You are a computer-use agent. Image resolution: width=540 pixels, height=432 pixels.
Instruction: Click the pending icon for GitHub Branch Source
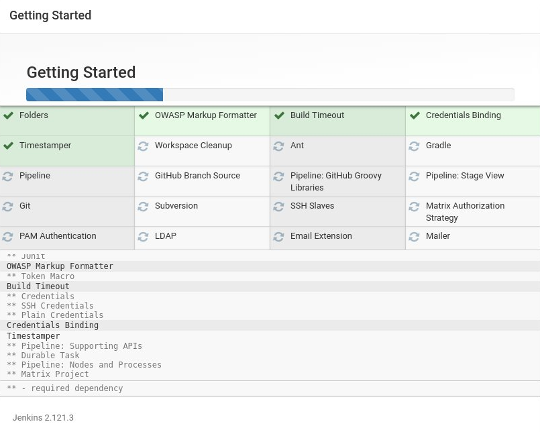click(143, 176)
